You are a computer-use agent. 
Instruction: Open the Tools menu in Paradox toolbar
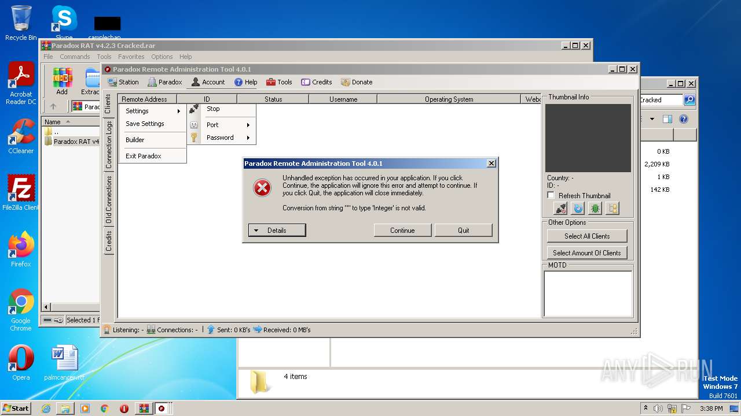(279, 82)
